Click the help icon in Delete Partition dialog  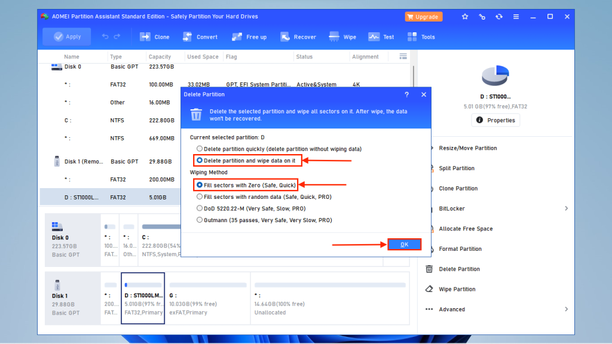click(406, 94)
